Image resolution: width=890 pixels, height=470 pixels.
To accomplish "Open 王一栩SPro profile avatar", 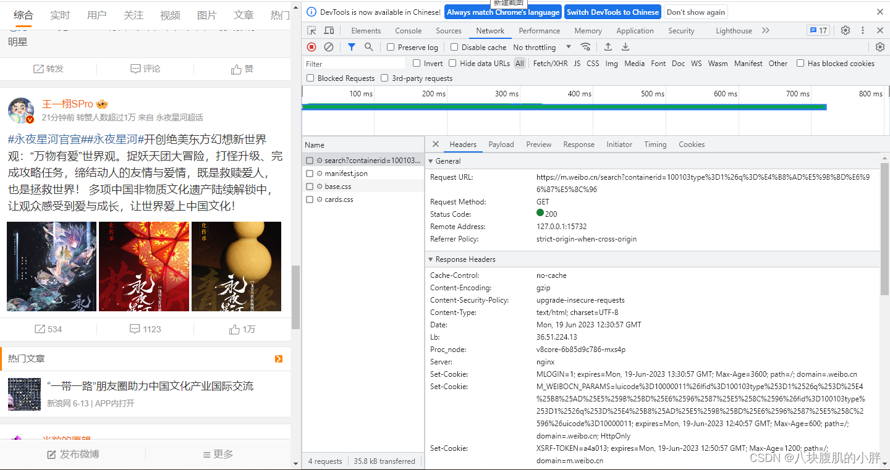I will tap(21, 110).
